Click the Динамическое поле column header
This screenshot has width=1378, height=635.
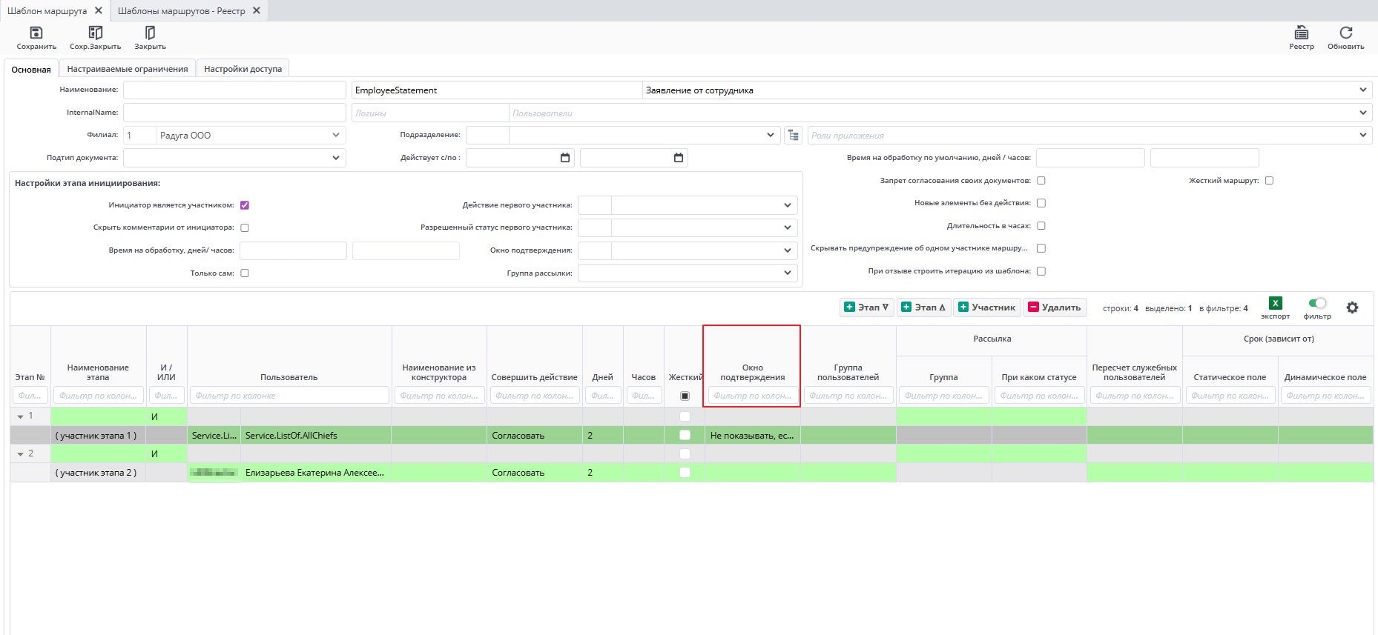pyautogui.click(x=1325, y=377)
